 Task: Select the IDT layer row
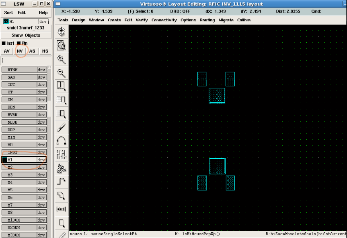coord(24,85)
